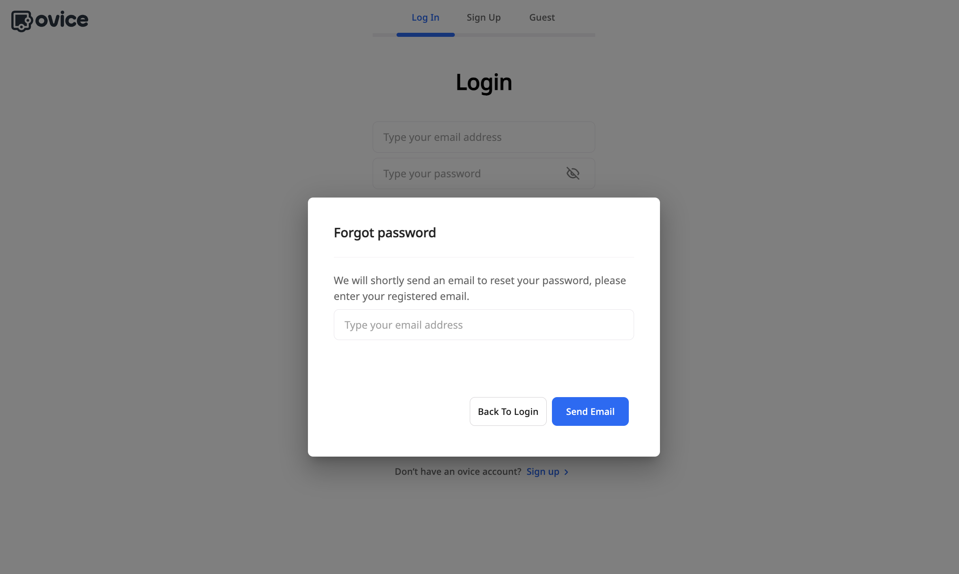The image size is (959, 574).
Task: Click the Send Email button
Action: click(x=590, y=411)
